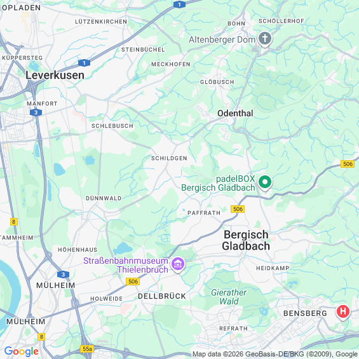Open the Straßenbahnmuseum Thielenbruch museum pin
This screenshot has width=359, height=359.
coord(178,264)
